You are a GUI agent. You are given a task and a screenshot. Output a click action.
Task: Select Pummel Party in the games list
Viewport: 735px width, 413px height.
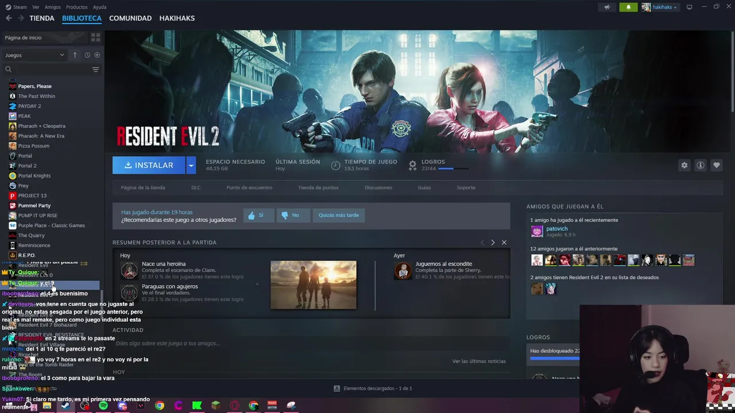tap(34, 205)
